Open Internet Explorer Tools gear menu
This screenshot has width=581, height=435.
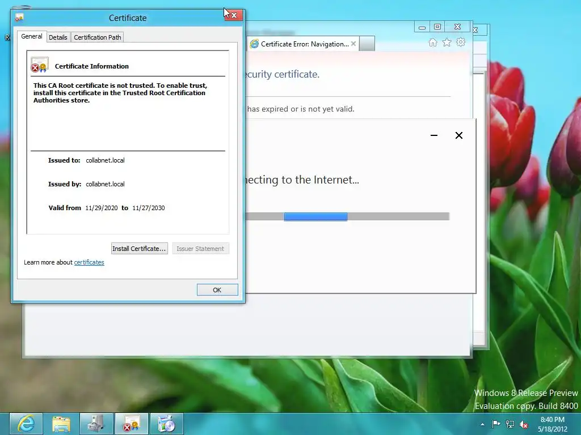(x=461, y=42)
